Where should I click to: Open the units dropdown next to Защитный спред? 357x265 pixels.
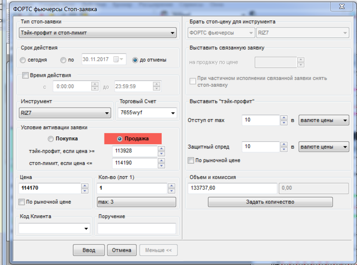(x=324, y=147)
